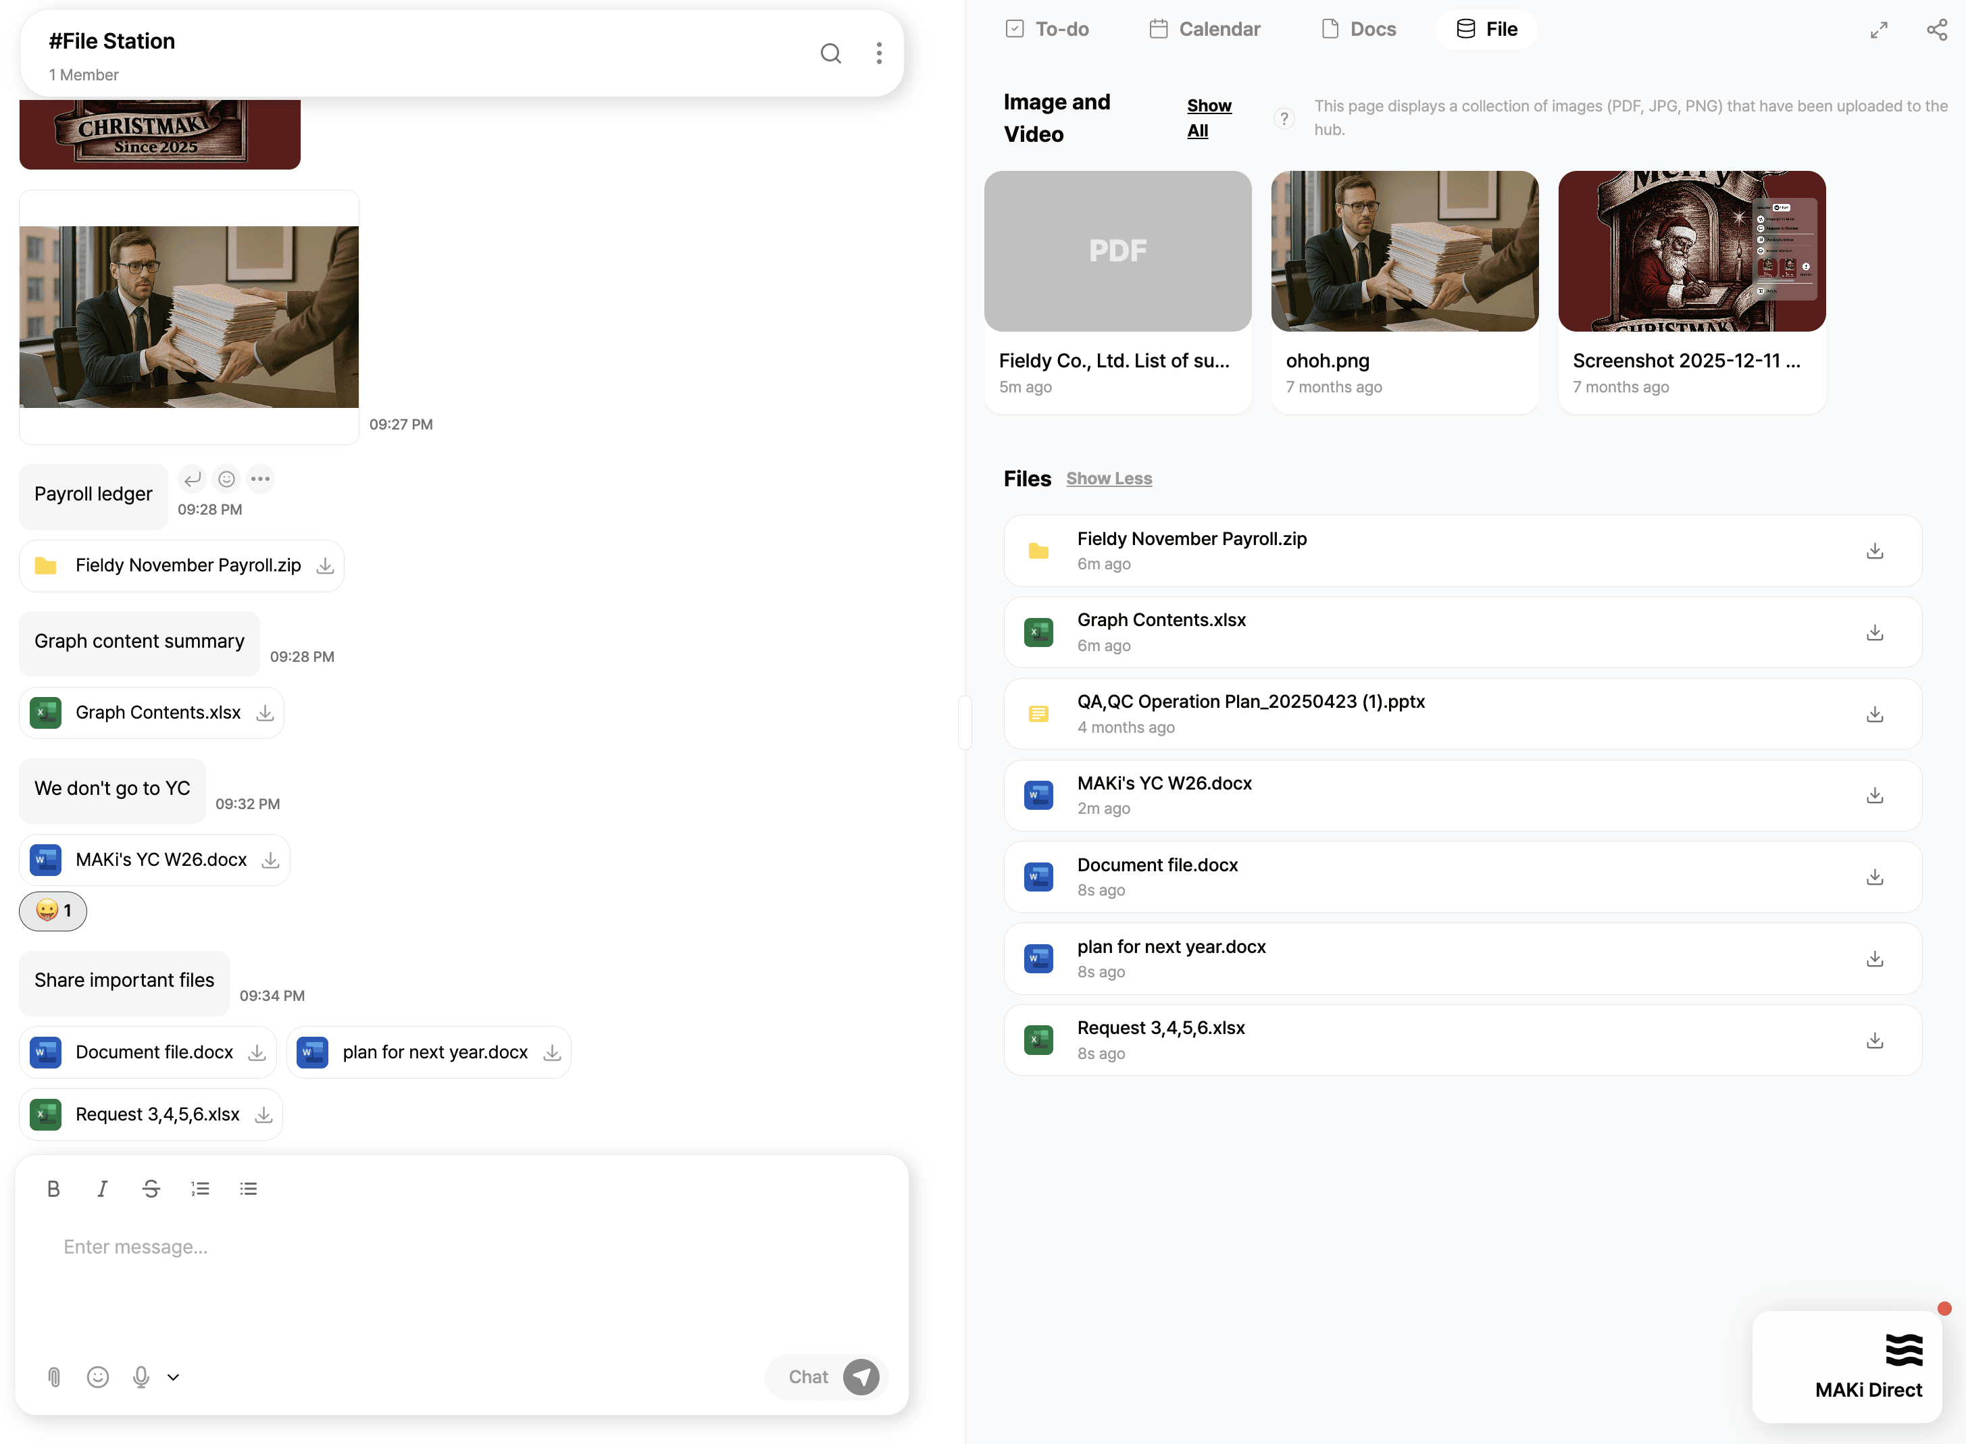Toggle italic formatting in message editor
1966x1444 pixels.
(x=102, y=1189)
